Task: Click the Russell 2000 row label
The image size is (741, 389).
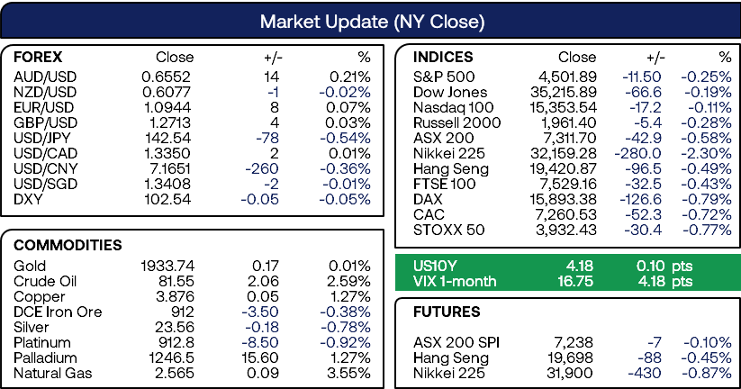Action: coord(456,122)
